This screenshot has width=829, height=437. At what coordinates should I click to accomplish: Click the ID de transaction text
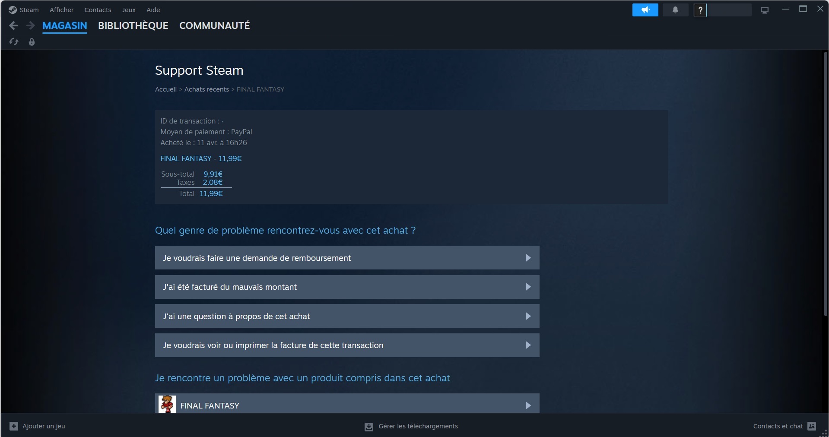(192, 121)
